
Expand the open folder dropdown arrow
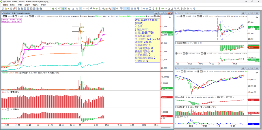9,8
